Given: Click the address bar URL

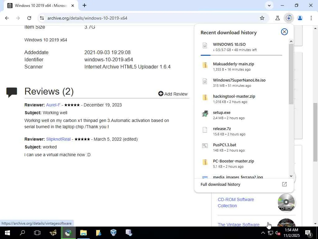Looking at the screenshot, I should (87, 18).
